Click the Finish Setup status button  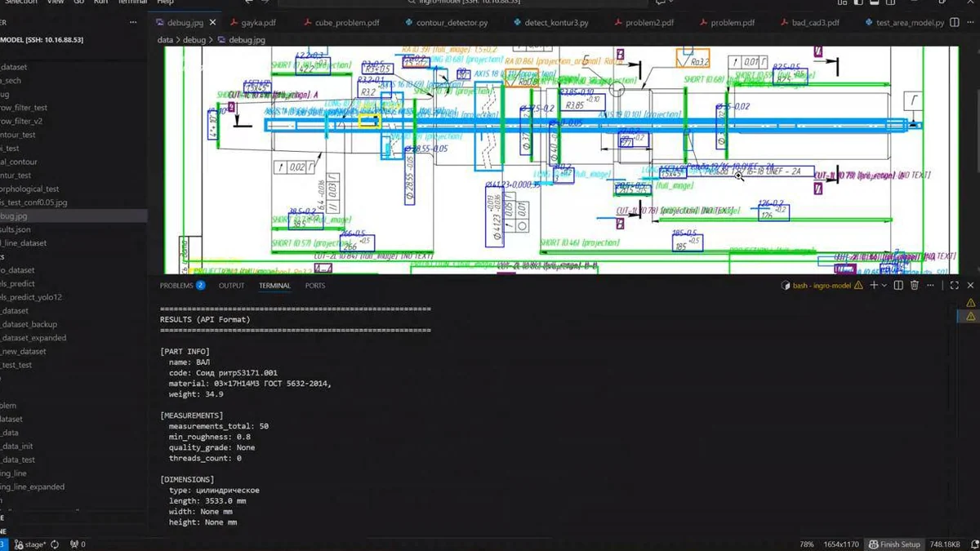[894, 544]
